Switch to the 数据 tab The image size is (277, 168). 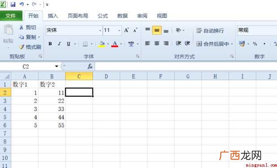pos(122,16)
